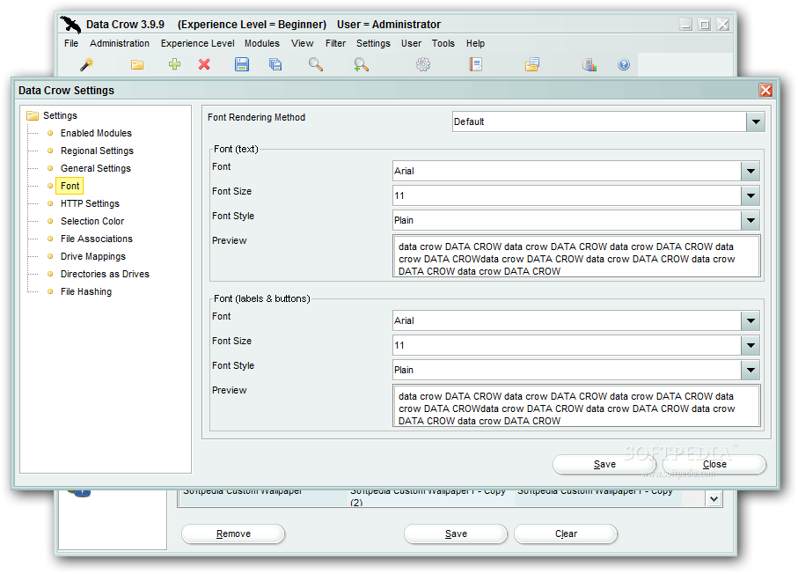The width and height of the screenshot is (798, 574).
Task: Click the Settings root folder icon in tree
Action: click(33, 115)
